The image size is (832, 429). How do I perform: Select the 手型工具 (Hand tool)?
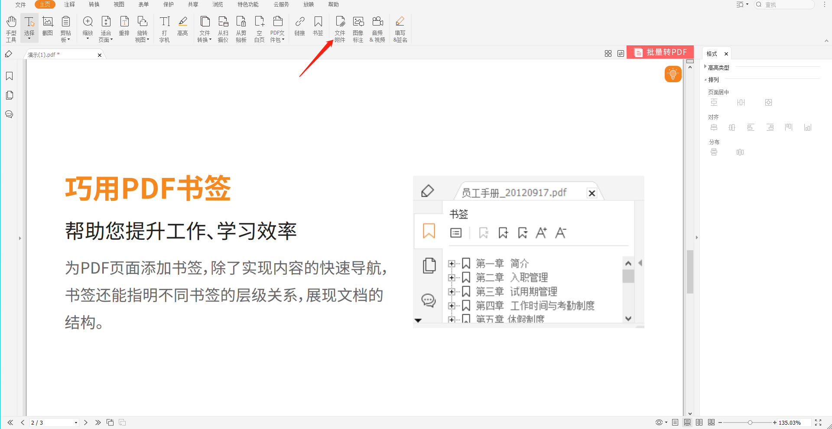[11, 28]
